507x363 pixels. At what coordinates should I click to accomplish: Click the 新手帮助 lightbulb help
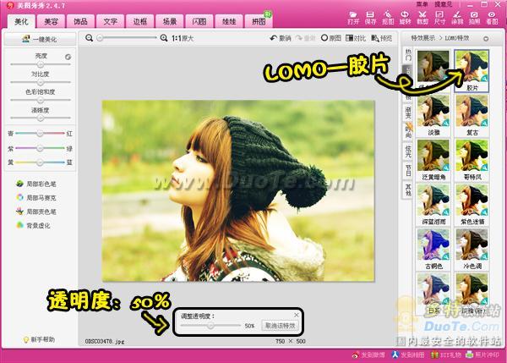(39, 339)
